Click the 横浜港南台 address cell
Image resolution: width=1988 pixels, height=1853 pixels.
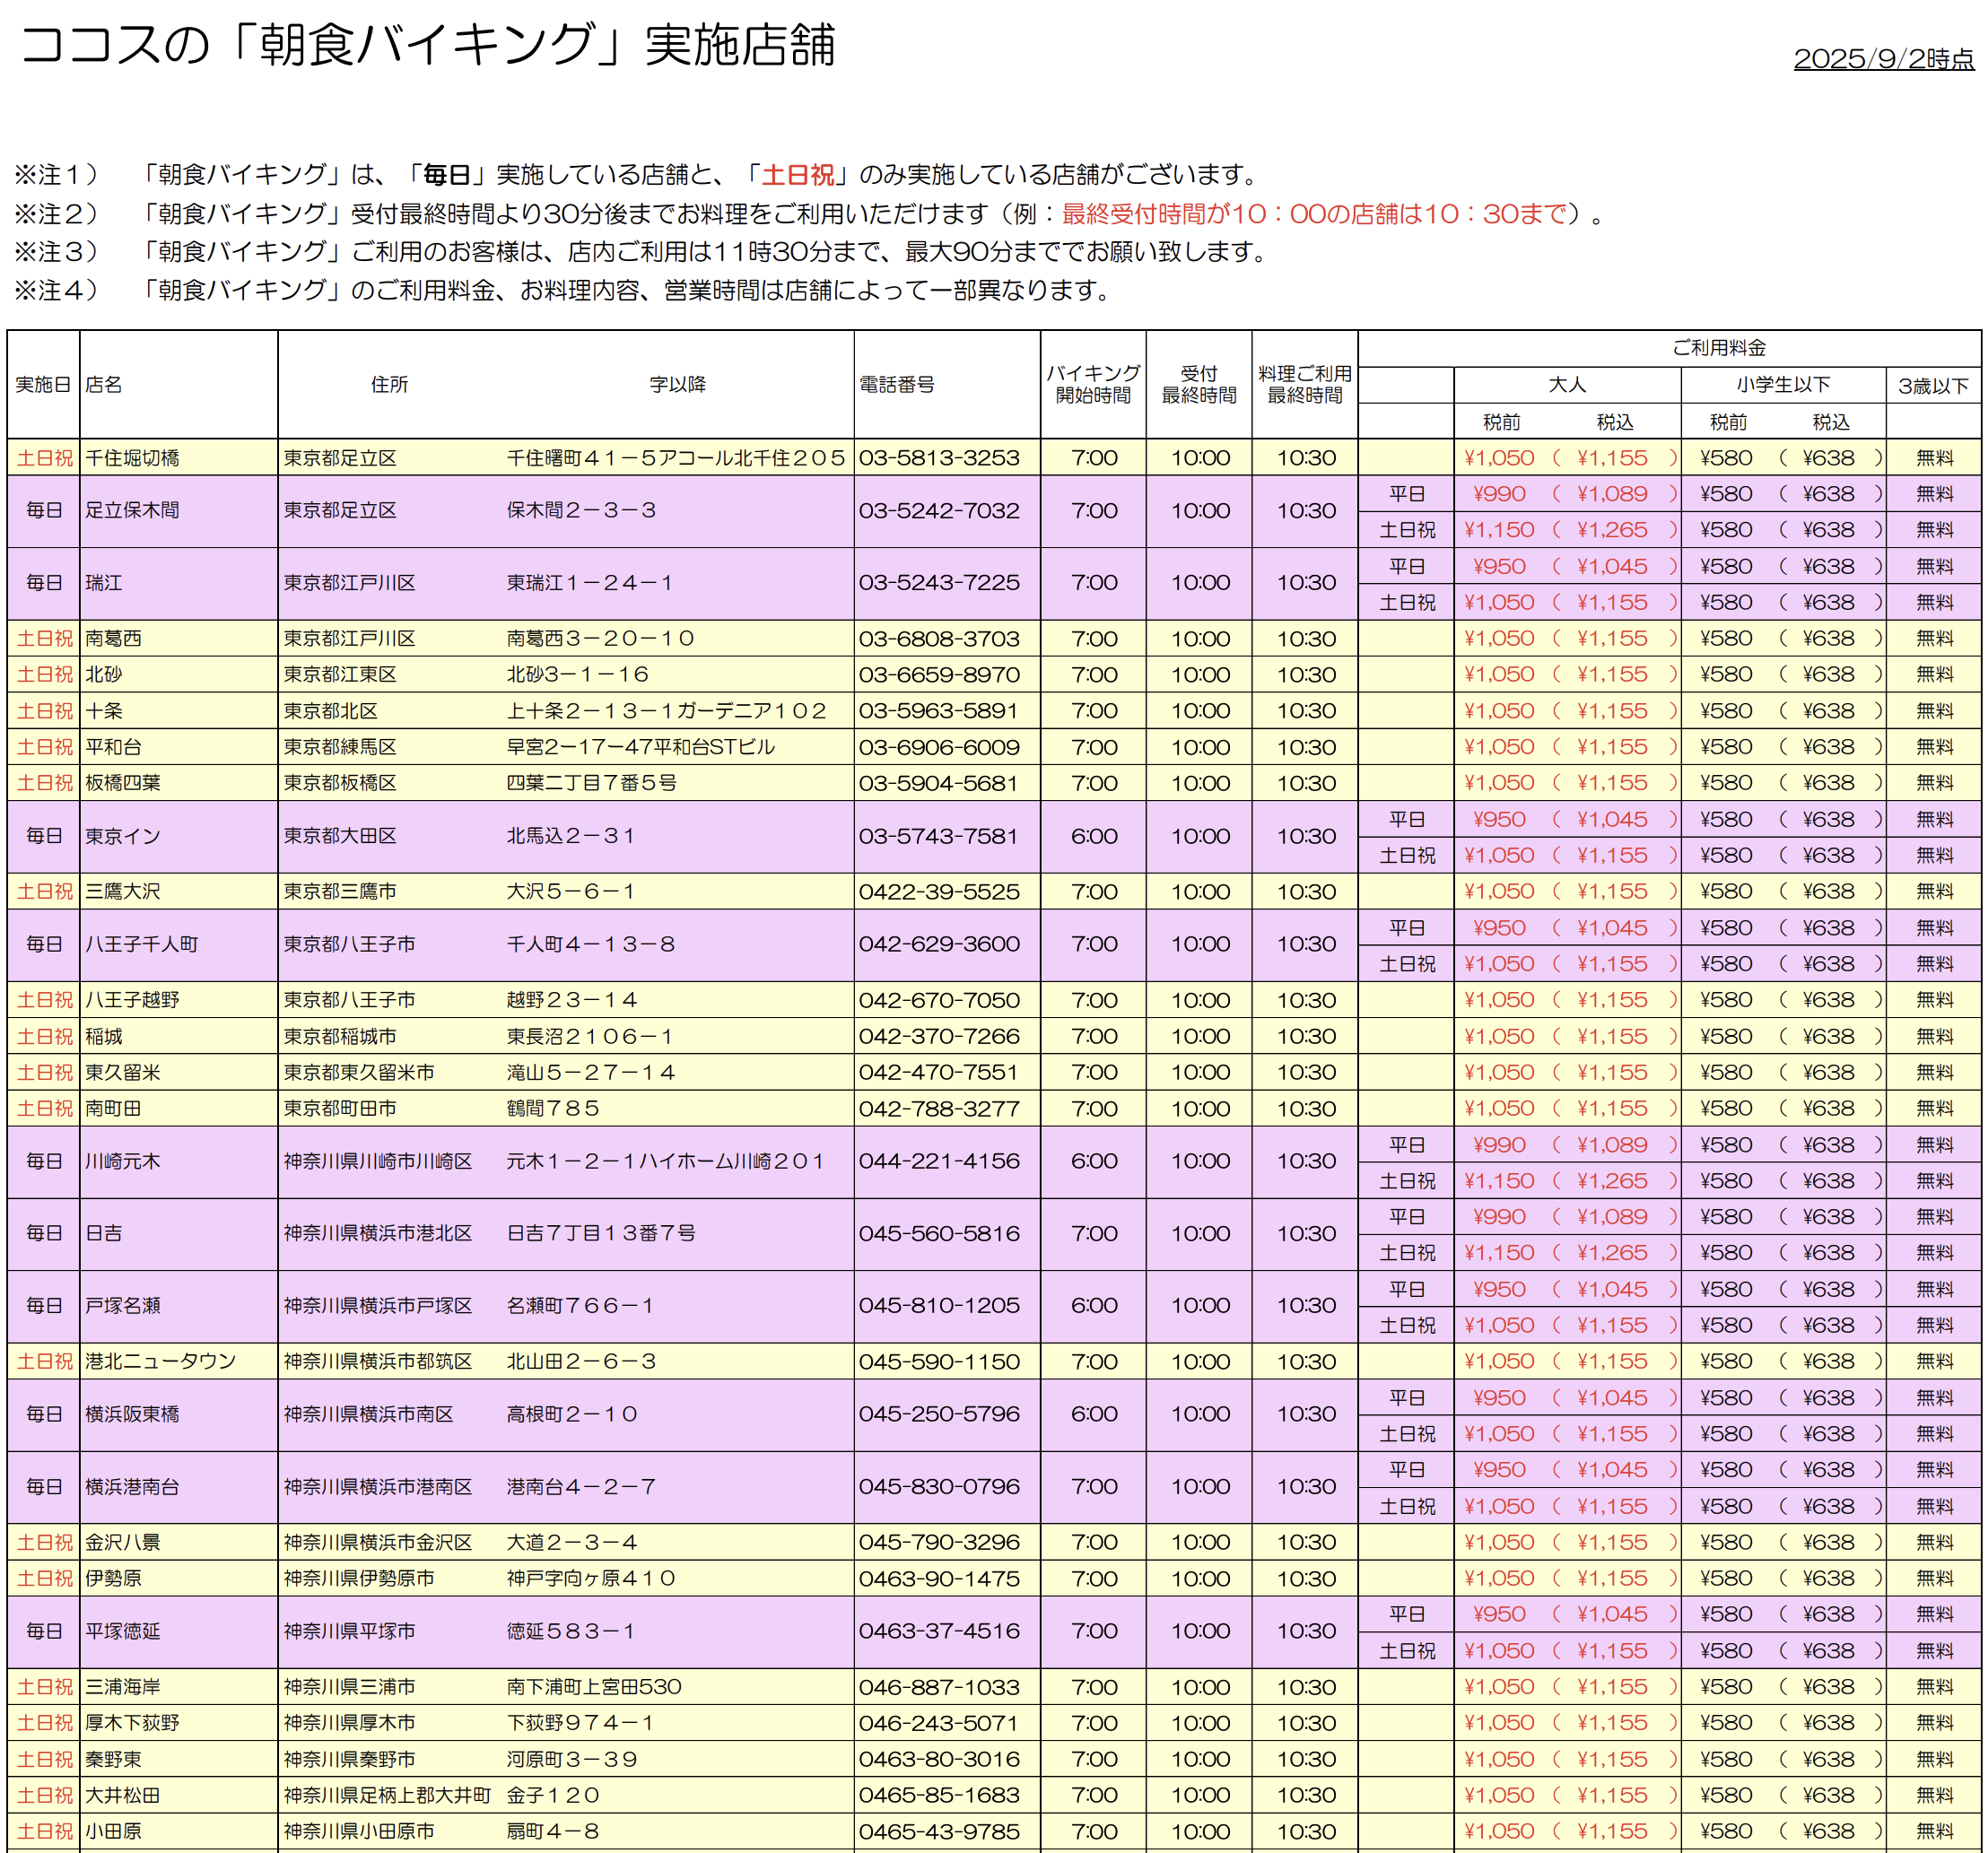click(x=378, y=1487)
